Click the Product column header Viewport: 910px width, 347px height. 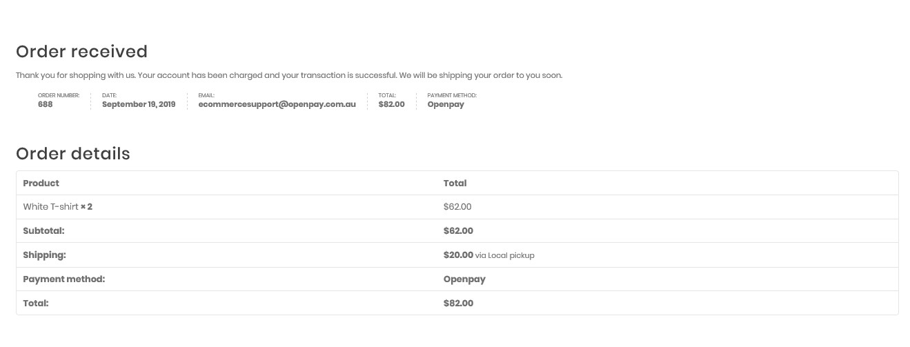pyautogui.click(x=41, y=184)
